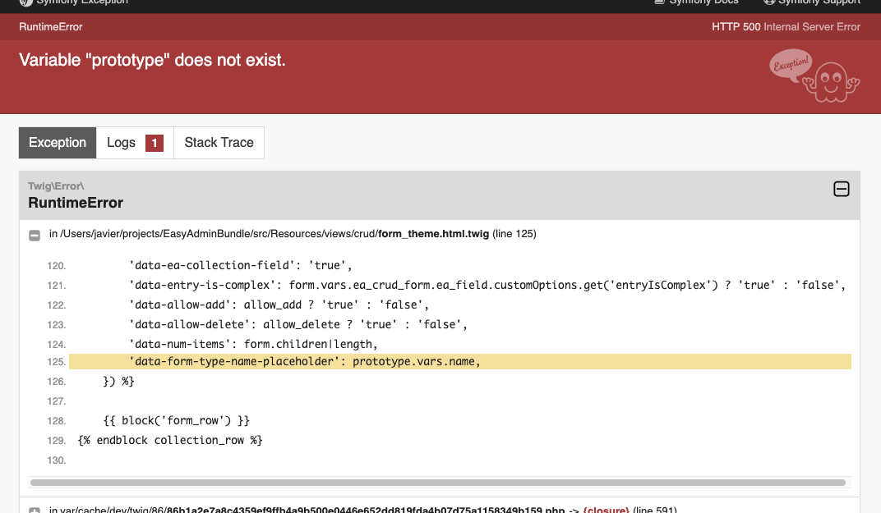The width and height of the screenshot is (881, 513).
Task: Click the globe icon beside Symfony Support
Action: (x=769, y=2)
